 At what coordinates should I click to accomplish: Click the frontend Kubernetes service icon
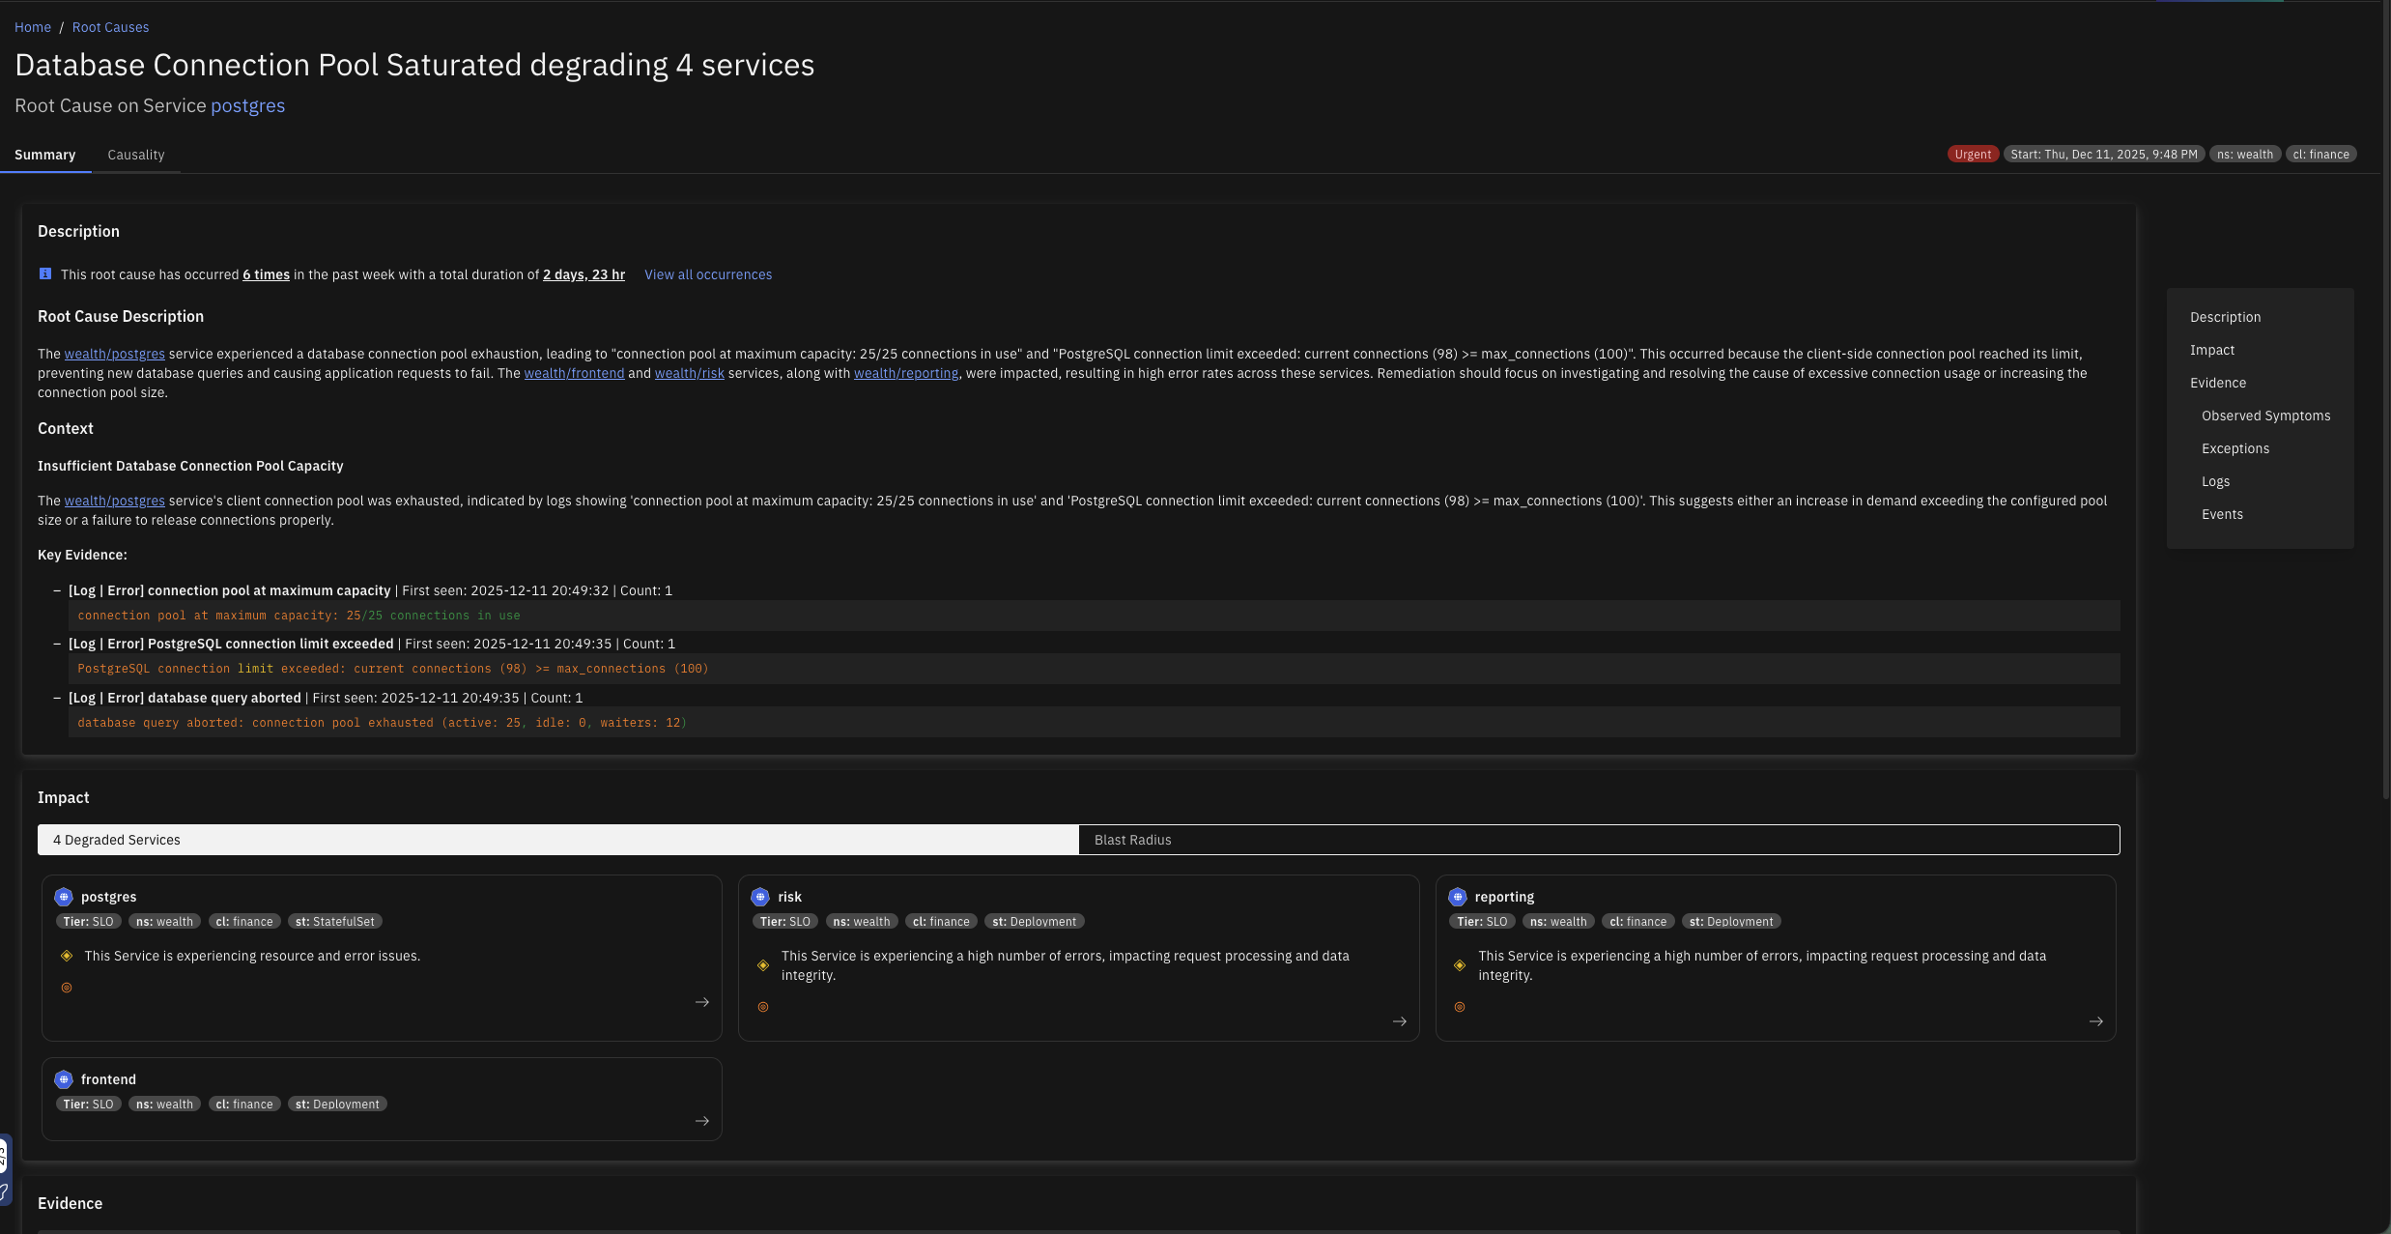click(x=64, y=1079)
